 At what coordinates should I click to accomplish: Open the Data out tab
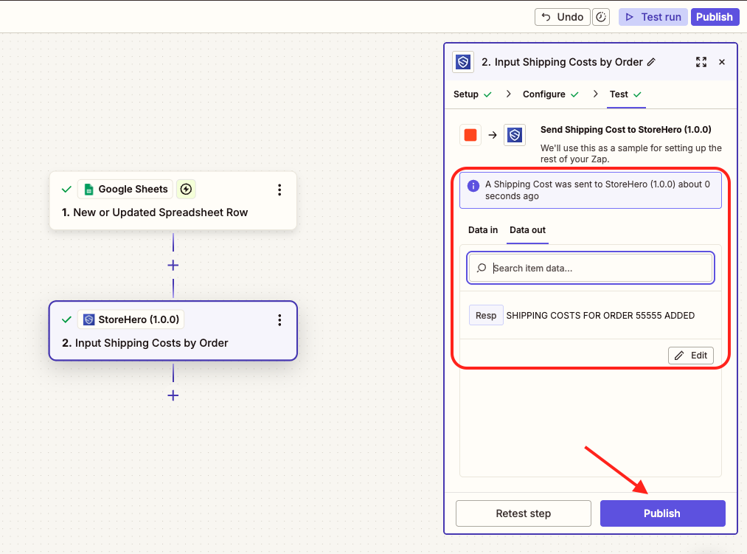pyautogui.click(x=527, y=230)
